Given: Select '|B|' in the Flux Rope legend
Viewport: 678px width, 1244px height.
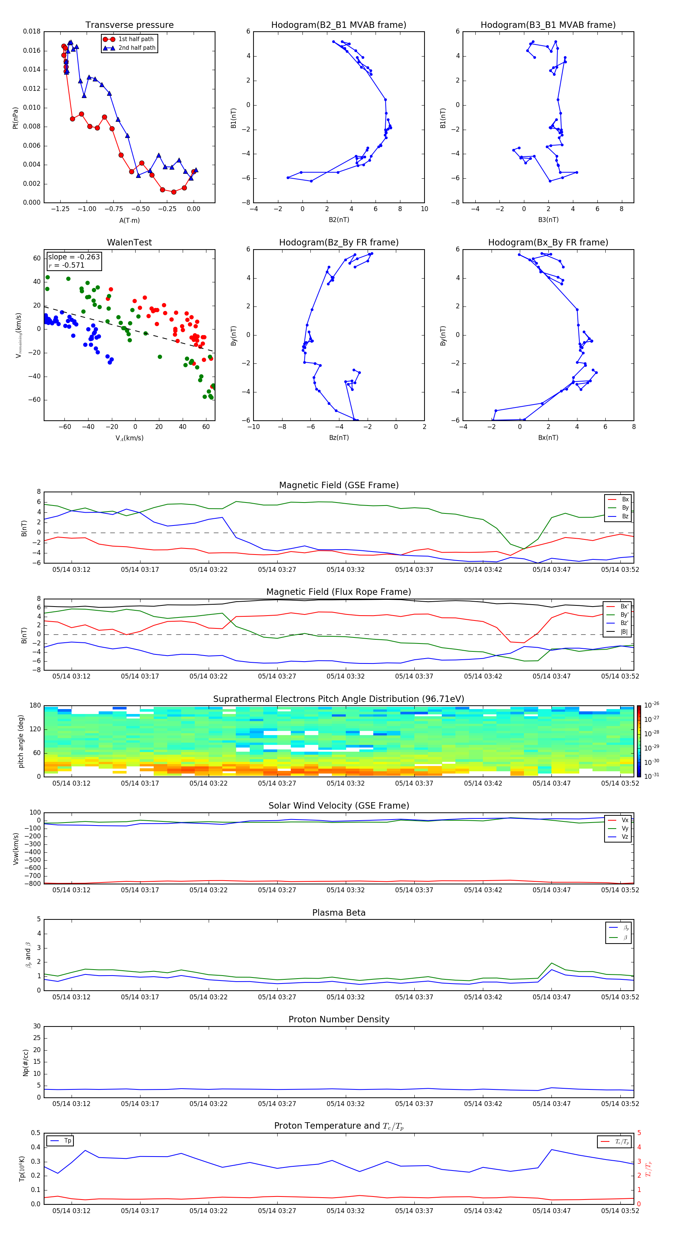Looking at the screenshot, I should tap(618, 632).
